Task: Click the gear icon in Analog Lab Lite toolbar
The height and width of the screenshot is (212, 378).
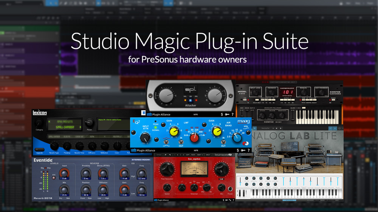Action: tap(339, 128)
